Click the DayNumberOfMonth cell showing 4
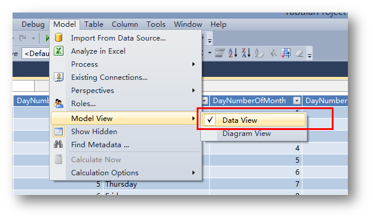This screenshot has width=373, height=220. [256, 148]
